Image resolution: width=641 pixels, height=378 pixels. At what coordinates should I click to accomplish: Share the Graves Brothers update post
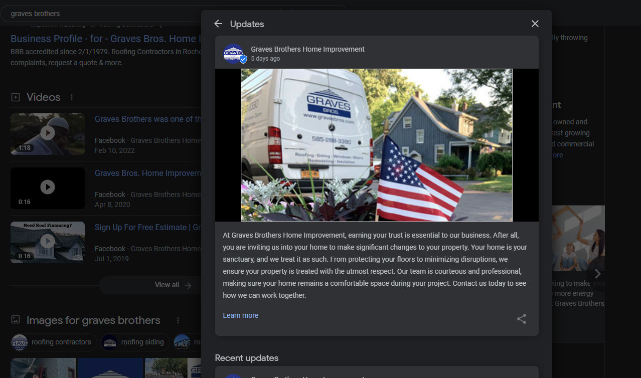coord(522,319)
